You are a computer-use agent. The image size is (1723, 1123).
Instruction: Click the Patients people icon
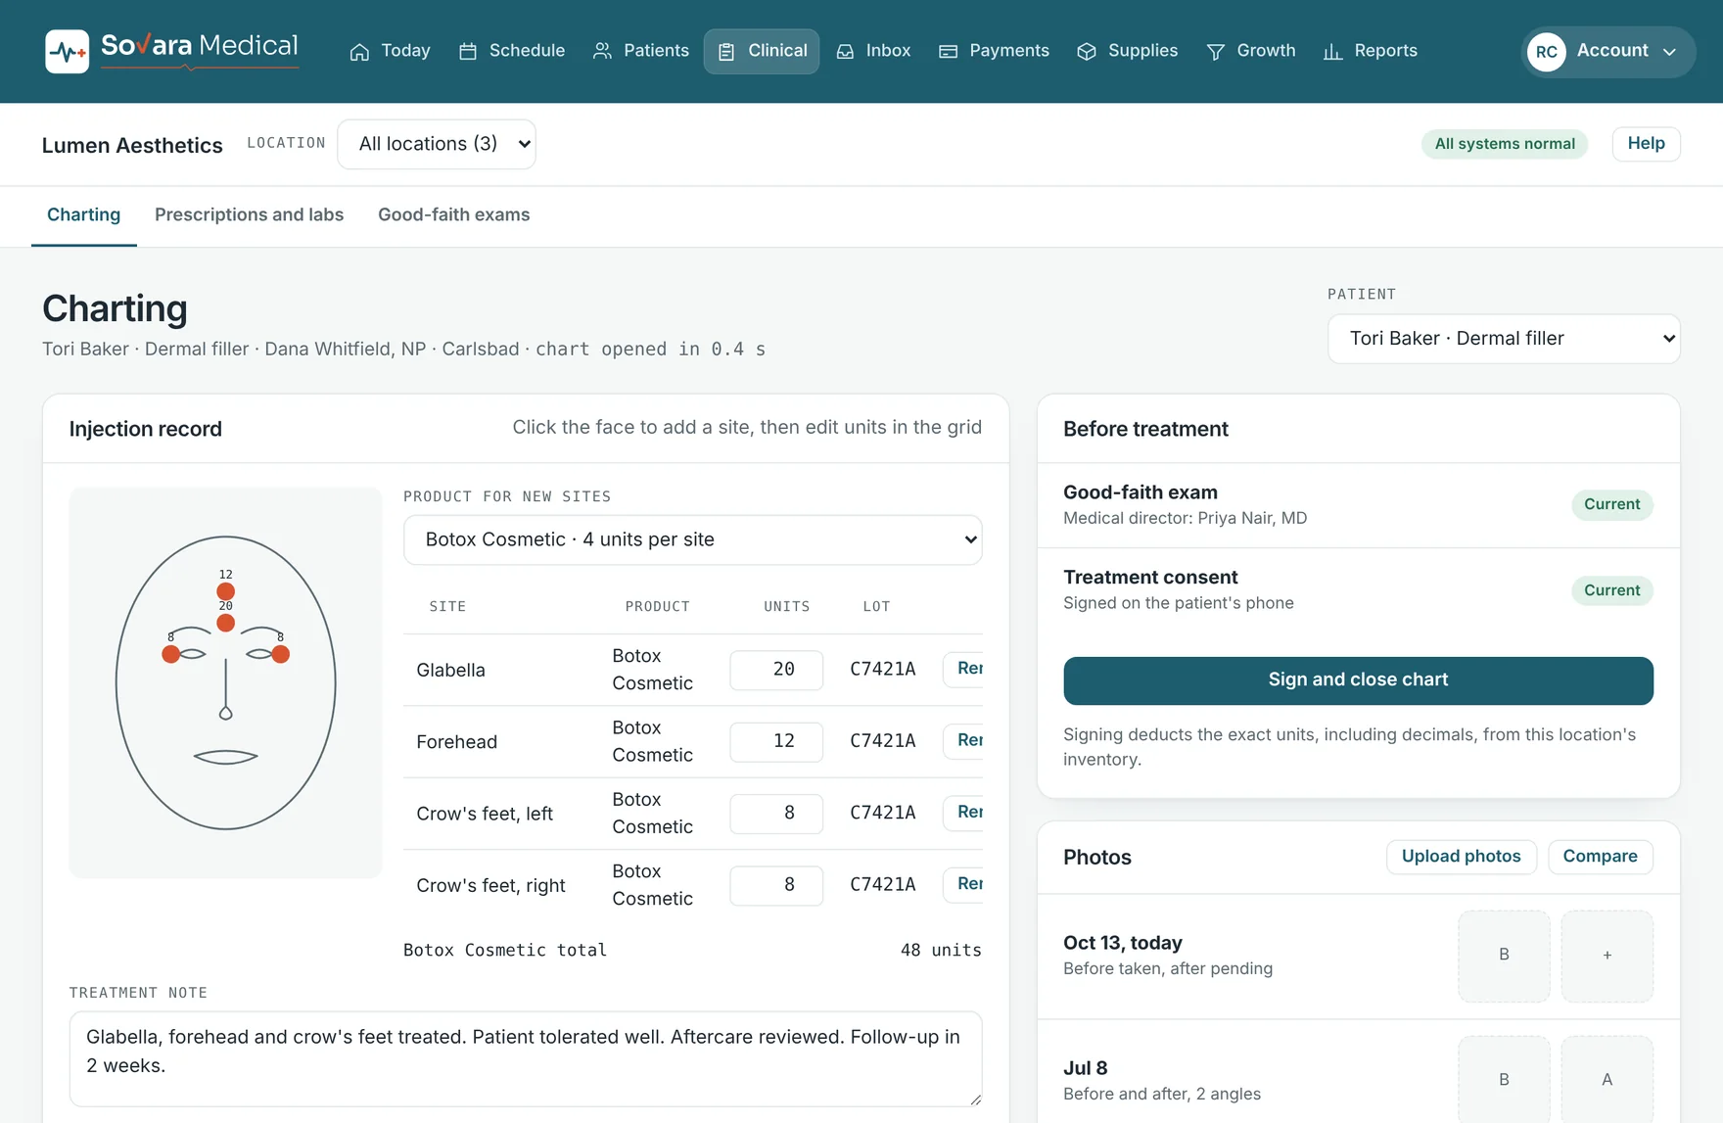tap(602, 52)
